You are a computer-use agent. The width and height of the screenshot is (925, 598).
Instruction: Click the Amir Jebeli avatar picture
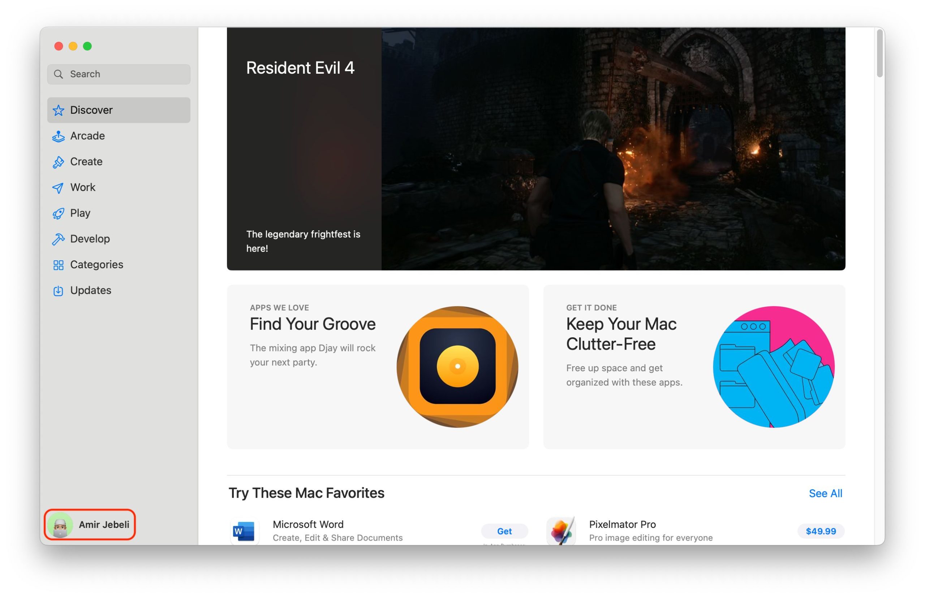click(x=60, y=525)
